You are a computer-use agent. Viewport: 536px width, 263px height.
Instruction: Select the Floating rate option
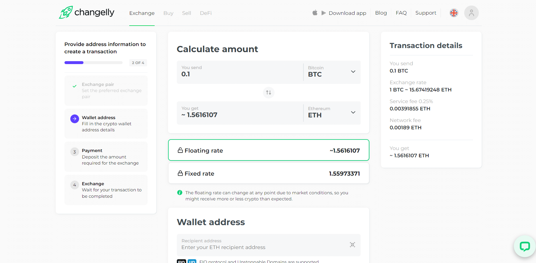pos(268,150)
